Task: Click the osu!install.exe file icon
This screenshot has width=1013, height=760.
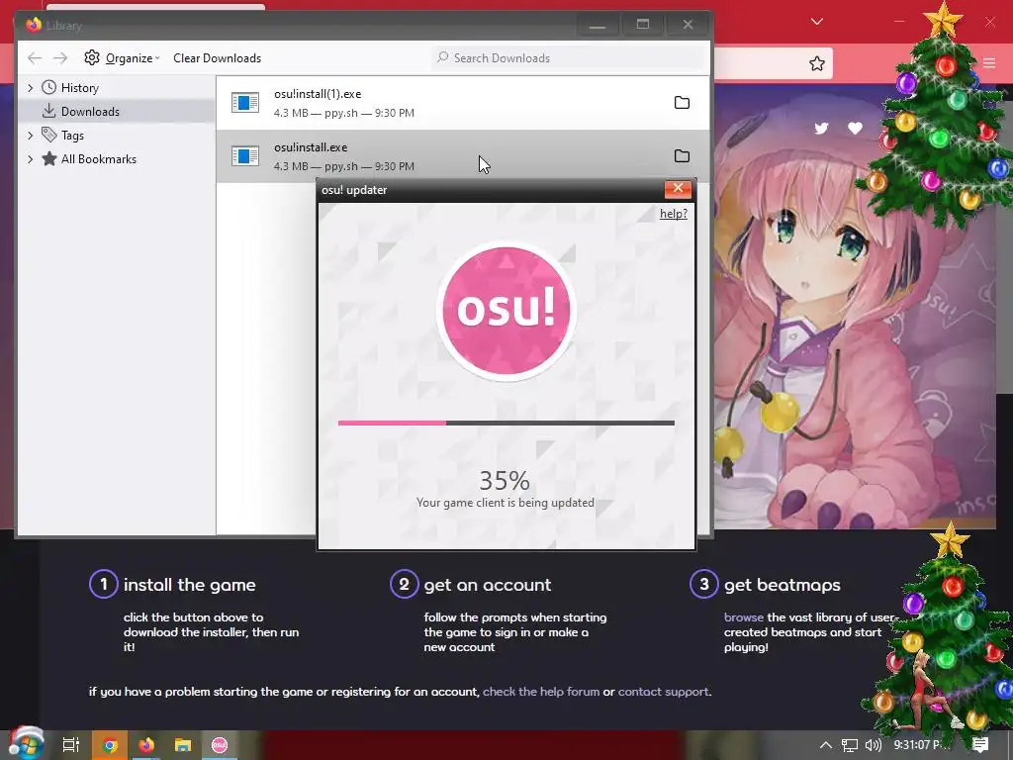Action: coord(245,155)
